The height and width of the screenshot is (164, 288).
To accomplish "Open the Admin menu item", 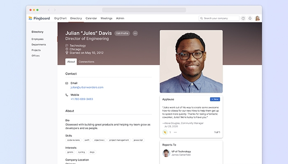I will (120, 18).
